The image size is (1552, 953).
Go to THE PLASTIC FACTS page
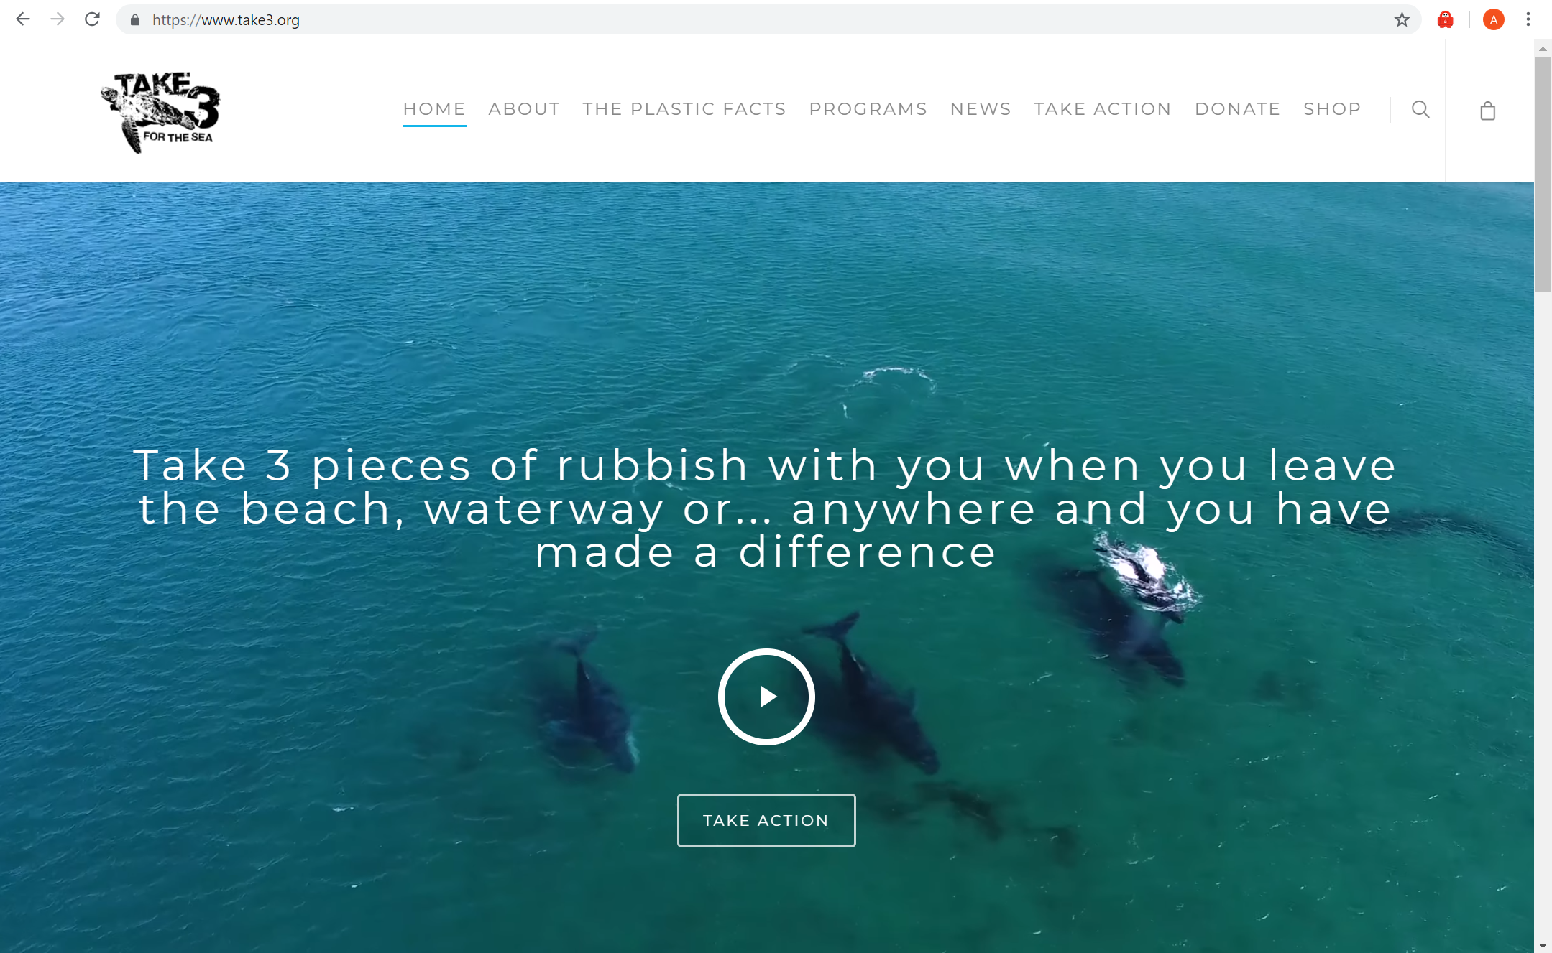(684, 109)
